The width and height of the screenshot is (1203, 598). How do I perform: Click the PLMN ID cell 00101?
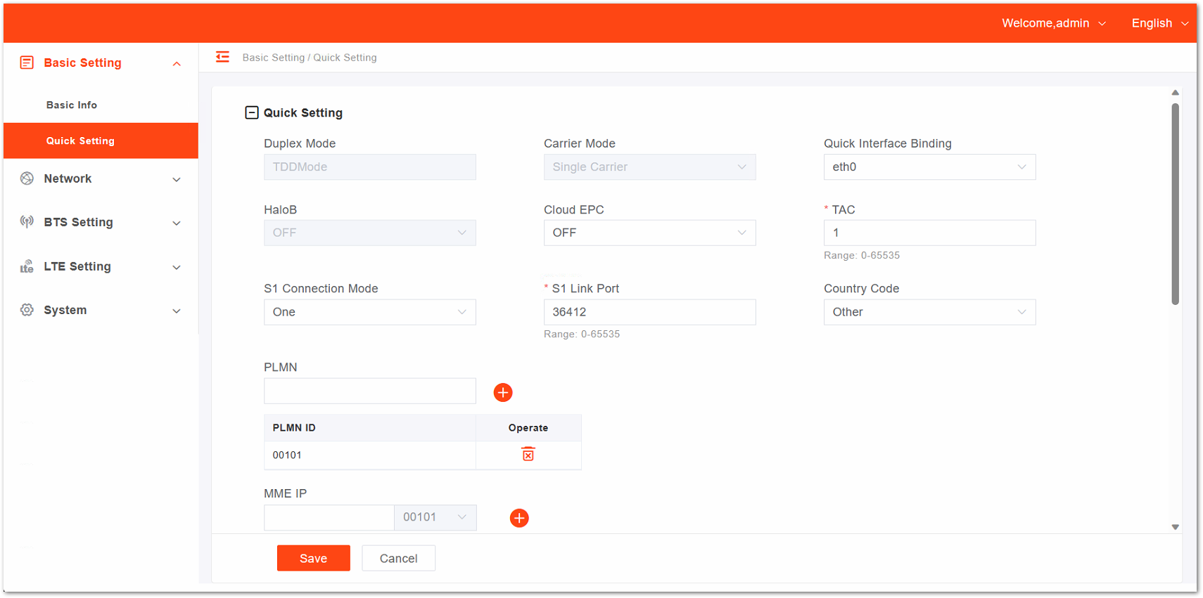pyautogui.click(x=369, y=455)
